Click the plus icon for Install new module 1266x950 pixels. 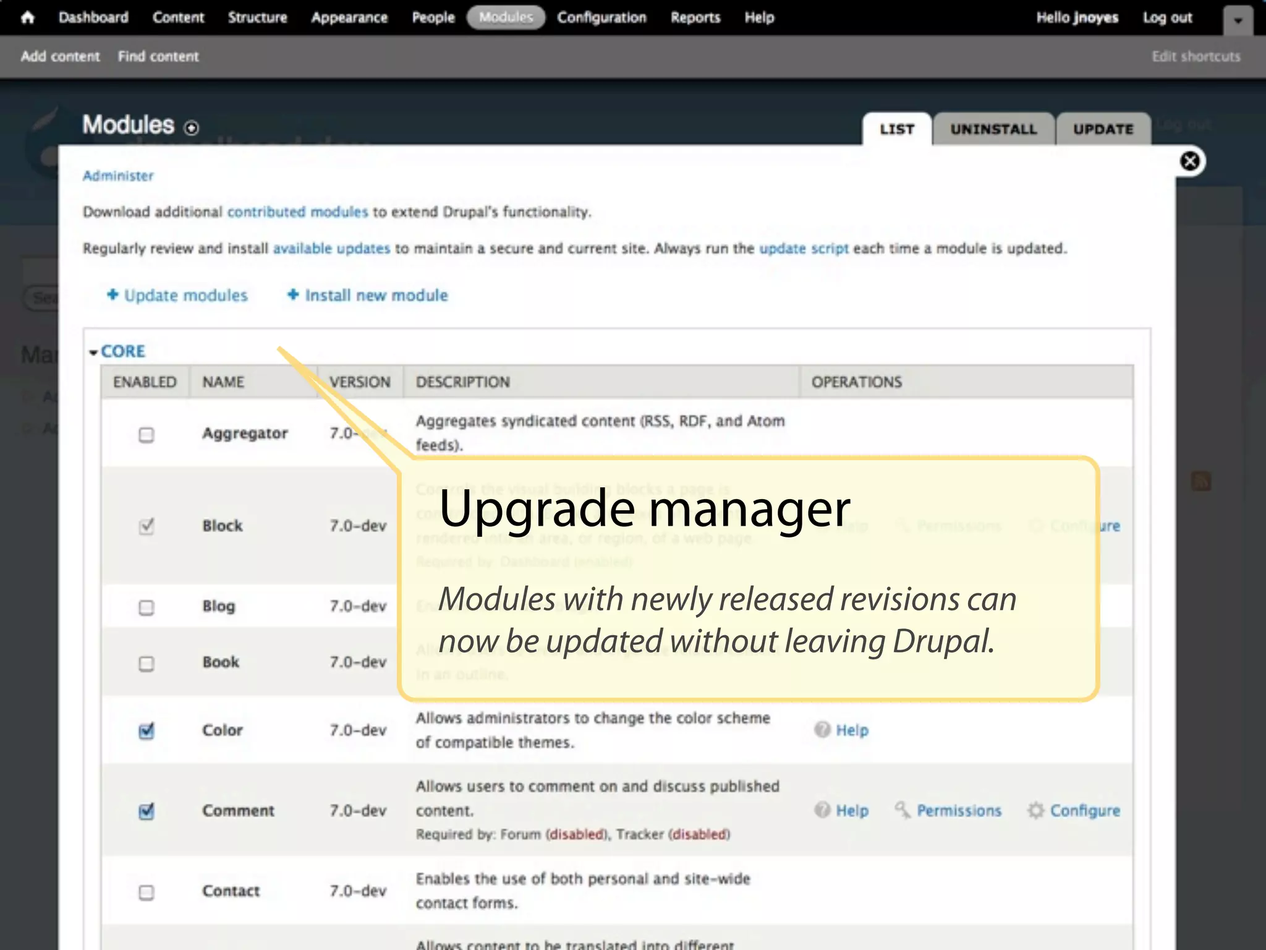[293, 295]
